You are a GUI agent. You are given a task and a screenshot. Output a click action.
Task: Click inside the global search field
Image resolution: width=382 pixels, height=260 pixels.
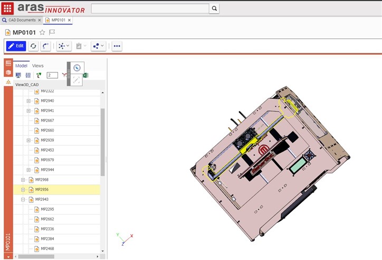150,8
